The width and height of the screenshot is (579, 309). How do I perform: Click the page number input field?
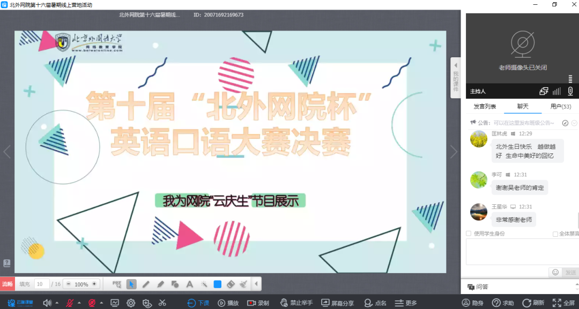[42, 284]
